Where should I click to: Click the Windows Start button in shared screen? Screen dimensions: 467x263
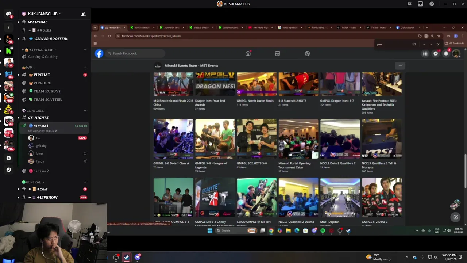tap(210, 230)
